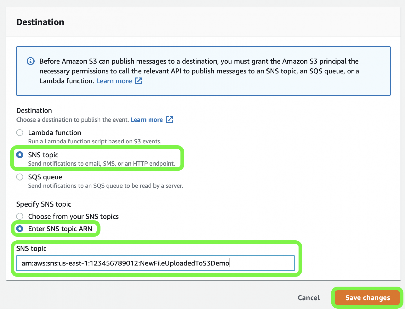Image resolution: width=405 pixels, height=309 pixels.
Task: Open Learn more link under Destination label
Action: tap(147, 120)
